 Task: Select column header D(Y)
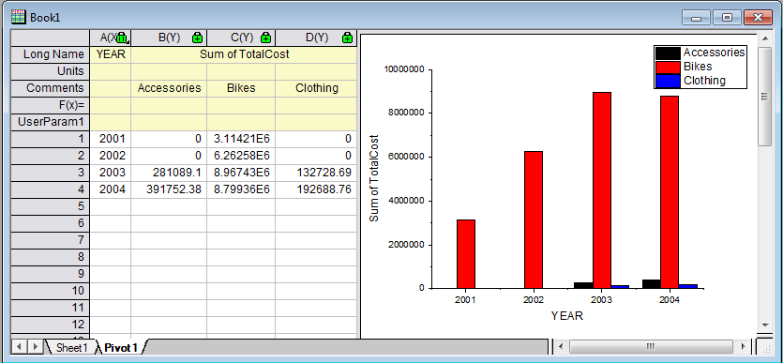tap(317, 38)
